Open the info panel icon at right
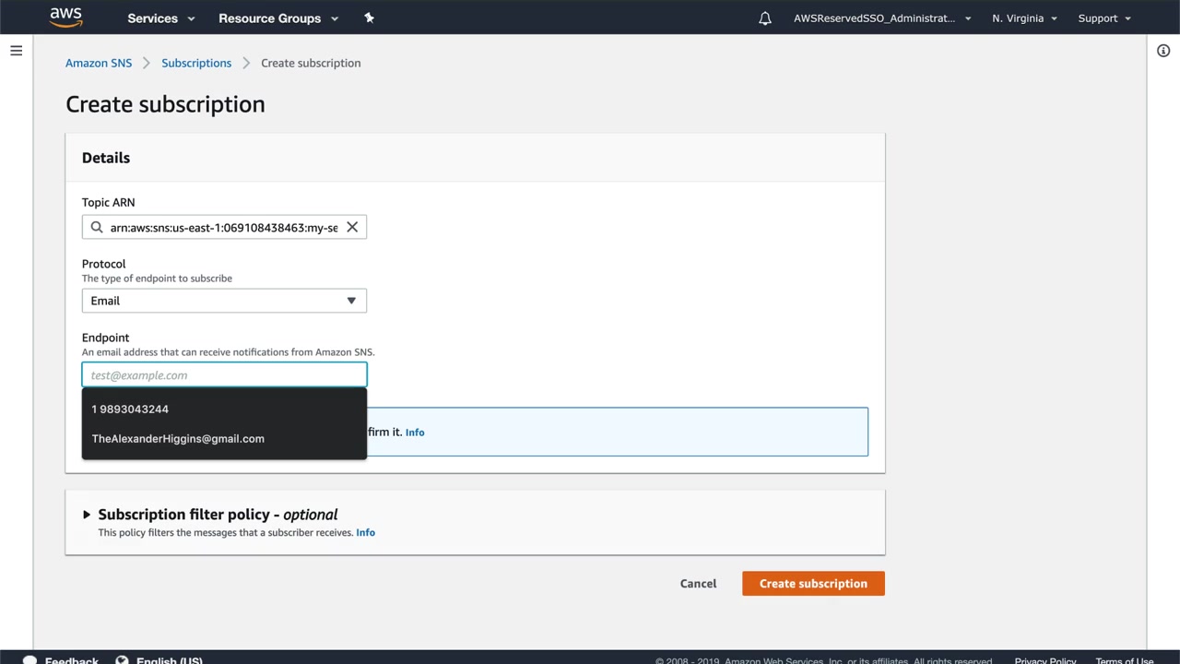This screenshot has height=664, width=1180. click(1163, 51)
